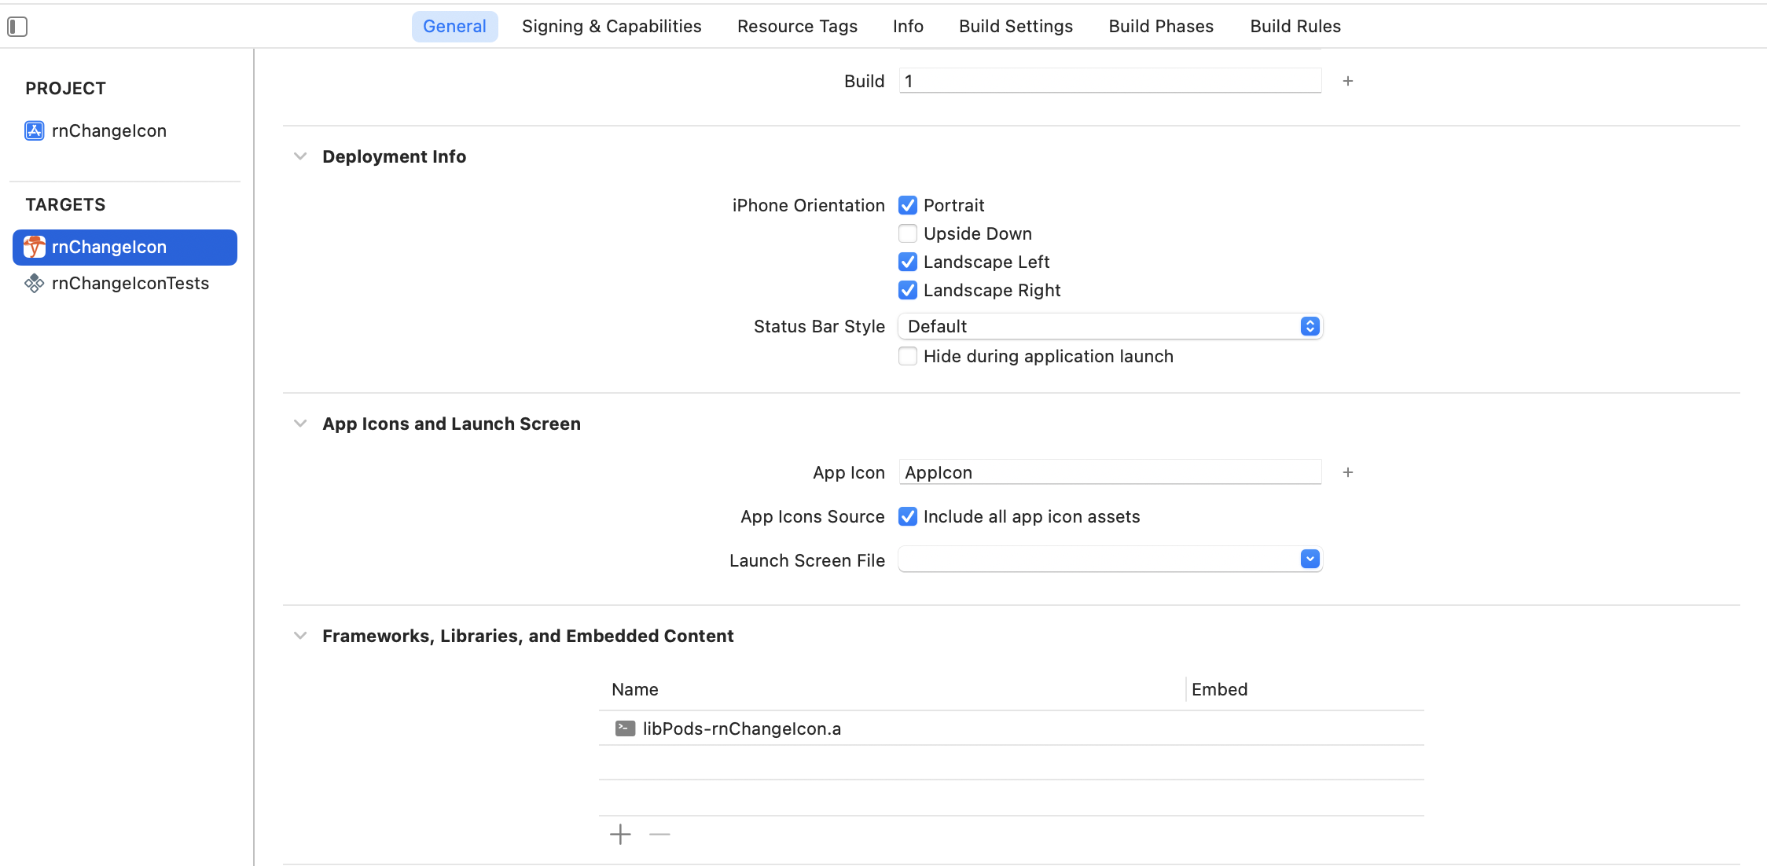
Task: Uncheck the Portrait orientation checkbox
Action: coord(907,205)
